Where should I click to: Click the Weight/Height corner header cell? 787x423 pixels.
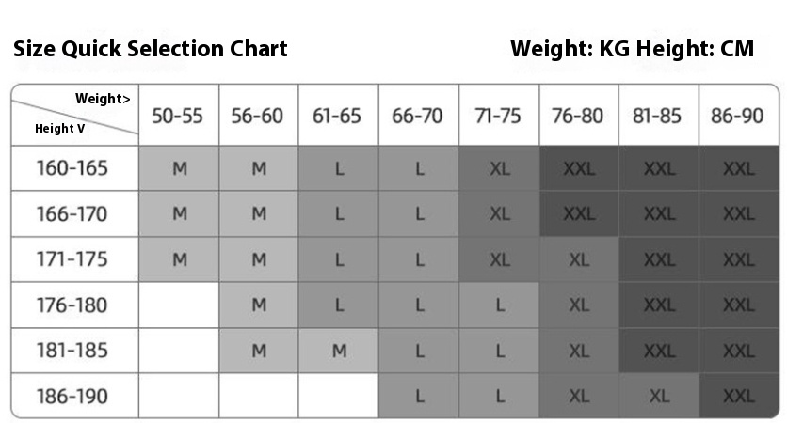point(75,114)
